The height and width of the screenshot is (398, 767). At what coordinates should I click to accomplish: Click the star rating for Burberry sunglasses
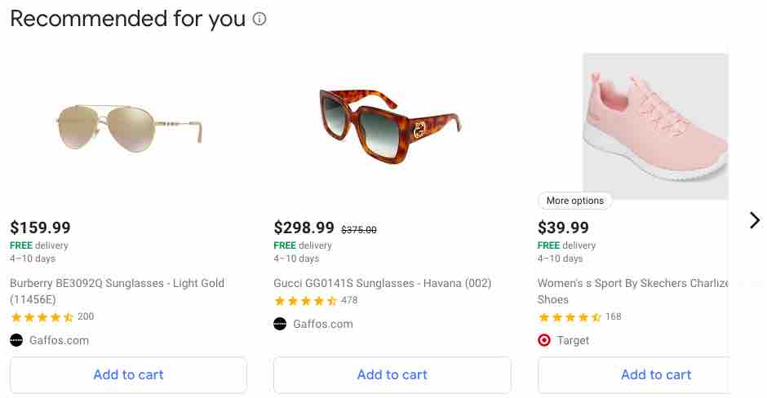pos(42,317)
